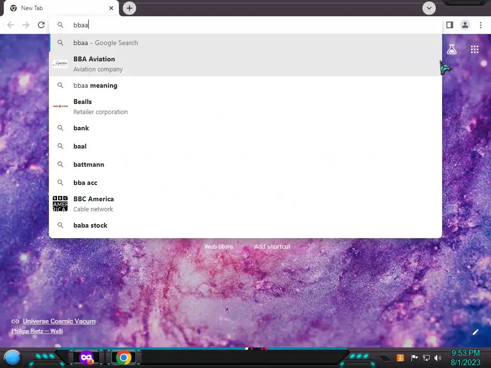Viewport: 491px width, 368px height.
Task: Pick the 'bank' search suggestion
Action: pyautogui.click(x=245, y=128)
